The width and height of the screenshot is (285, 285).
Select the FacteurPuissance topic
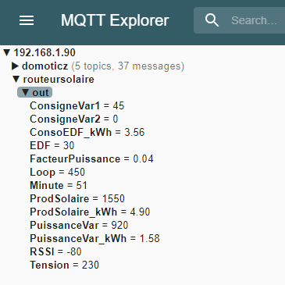[x=91, y=159]
